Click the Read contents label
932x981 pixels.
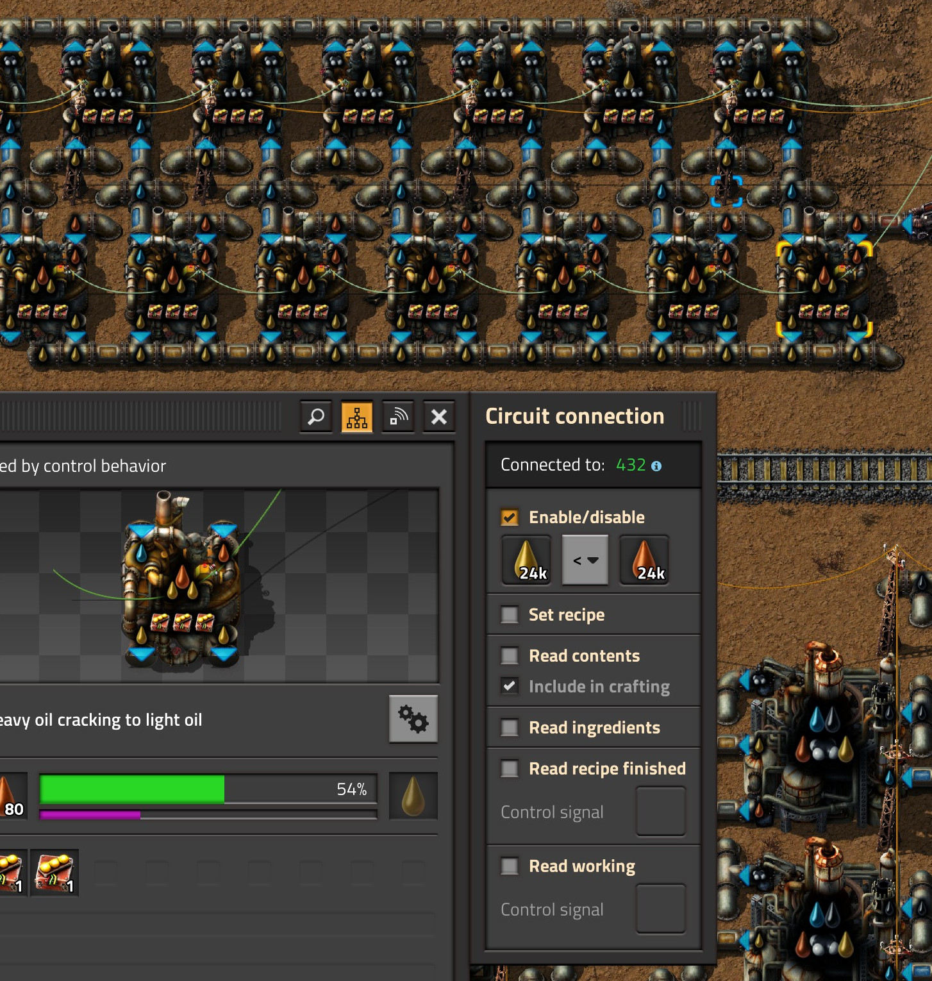(585, 656)
